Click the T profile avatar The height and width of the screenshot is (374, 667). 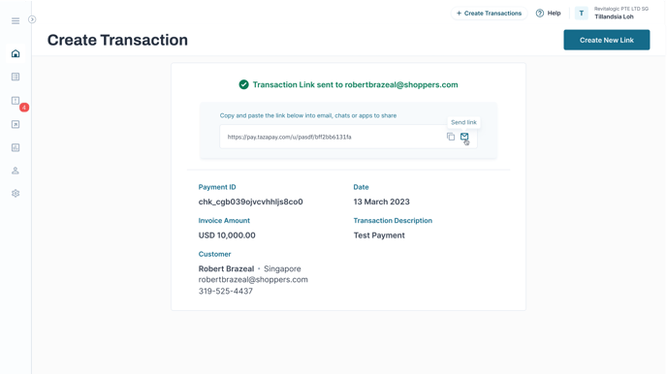click(x=581, y=14)
